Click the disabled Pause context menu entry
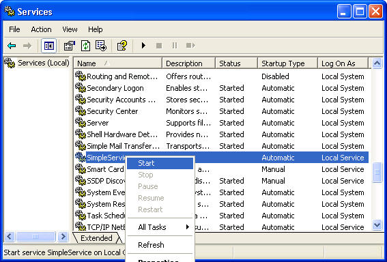This screenshot has height=262, width=387. tap(160, 186)
